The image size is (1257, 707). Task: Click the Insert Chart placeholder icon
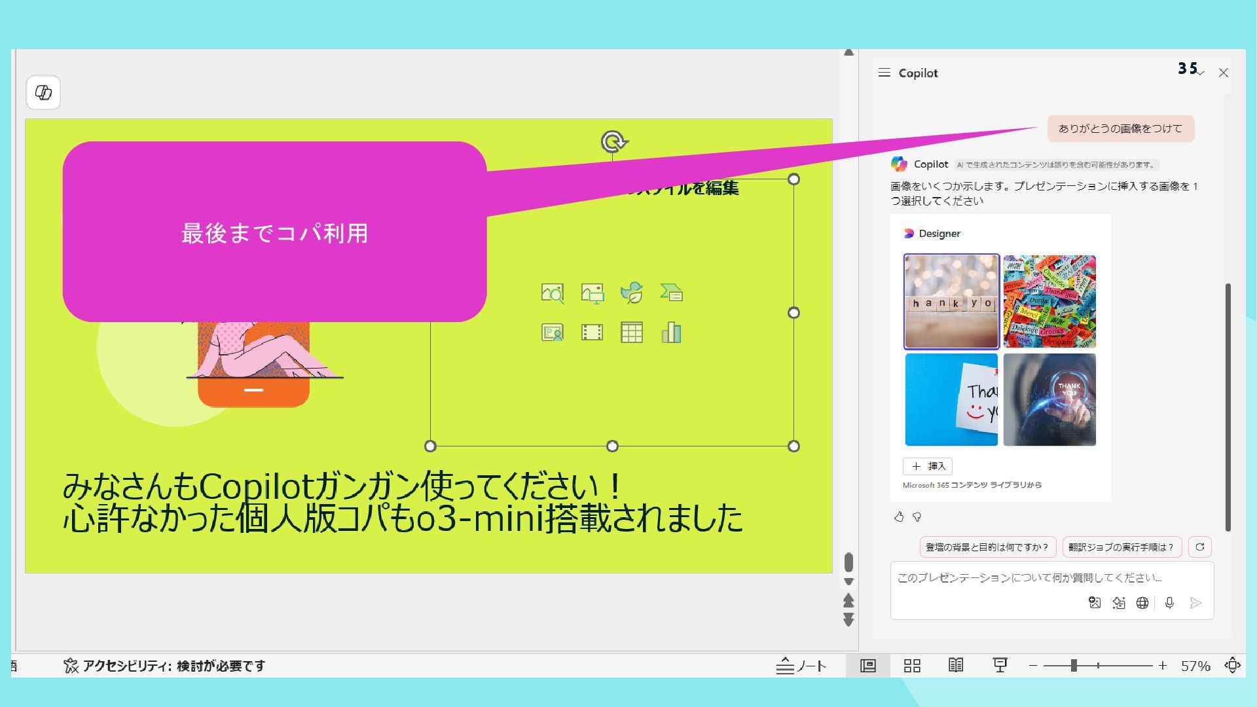click(x=671, y=333)
